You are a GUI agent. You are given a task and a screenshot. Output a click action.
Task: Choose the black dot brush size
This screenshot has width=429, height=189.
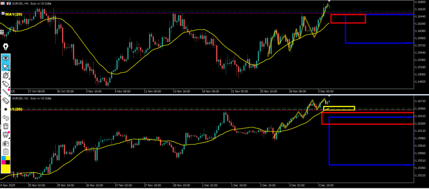pos(6,109)
